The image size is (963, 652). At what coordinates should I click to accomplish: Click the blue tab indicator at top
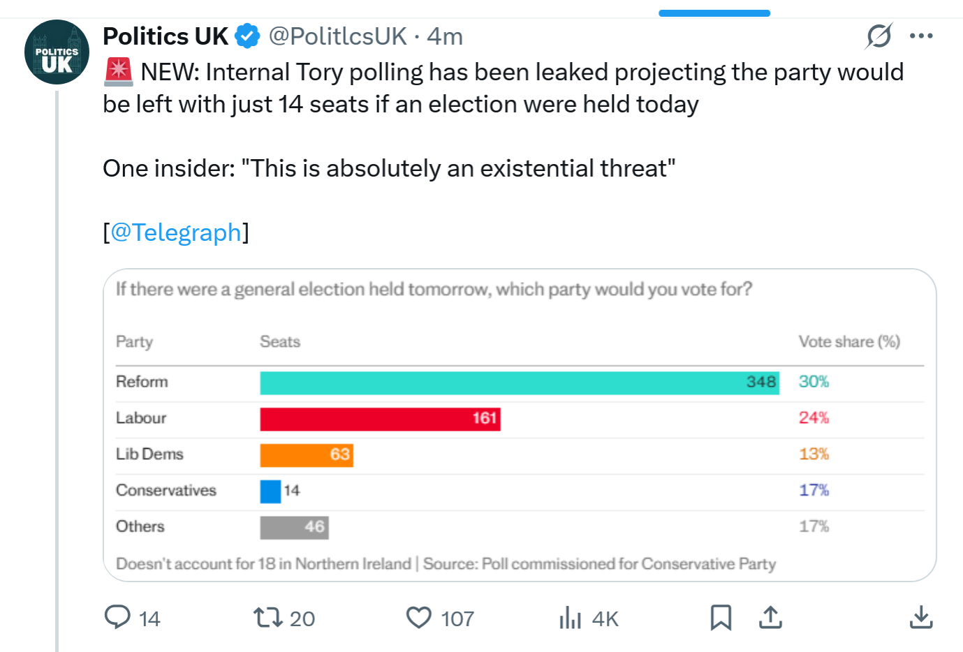pyautogui.click(x=714, y=13)
